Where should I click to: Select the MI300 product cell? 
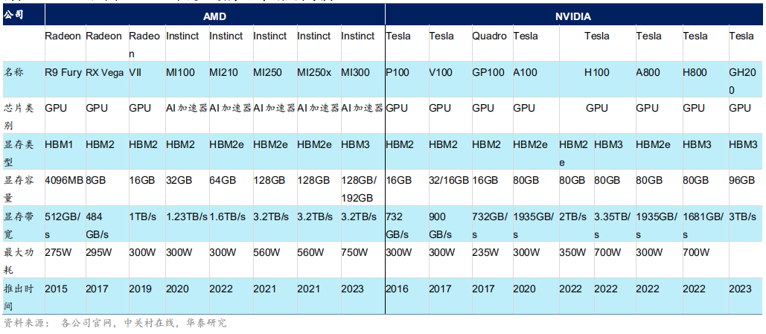[356, 72]
